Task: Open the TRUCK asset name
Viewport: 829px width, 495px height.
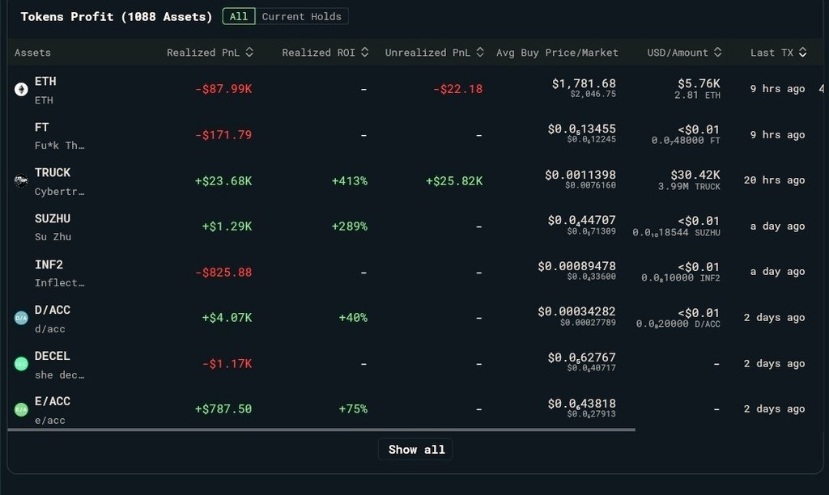Action: (x=53, y=173)
